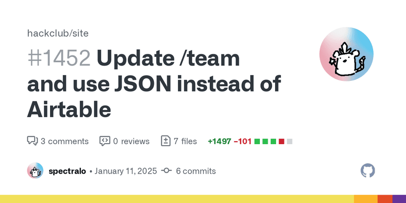Viewport: 406px width, 203px height.
Task: Click the red −101 deletions count
Action: (243, 141)
